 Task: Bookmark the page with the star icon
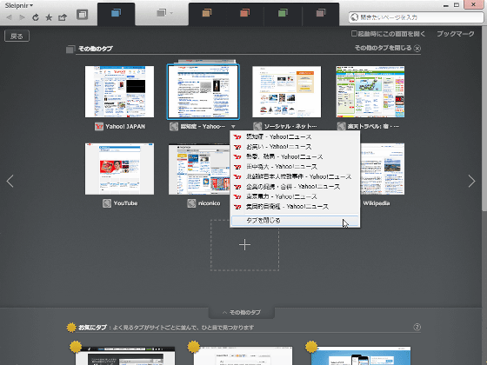(49, 17)
